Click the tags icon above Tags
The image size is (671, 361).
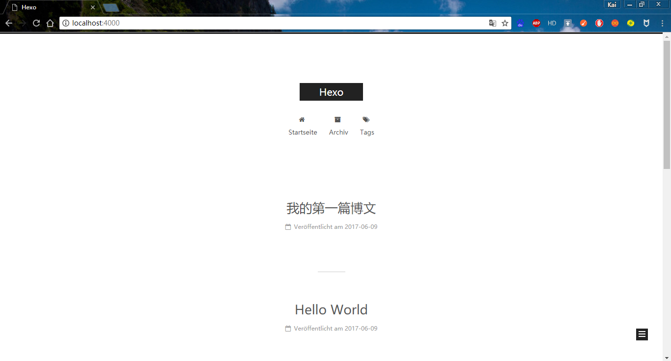coord(366,119)
